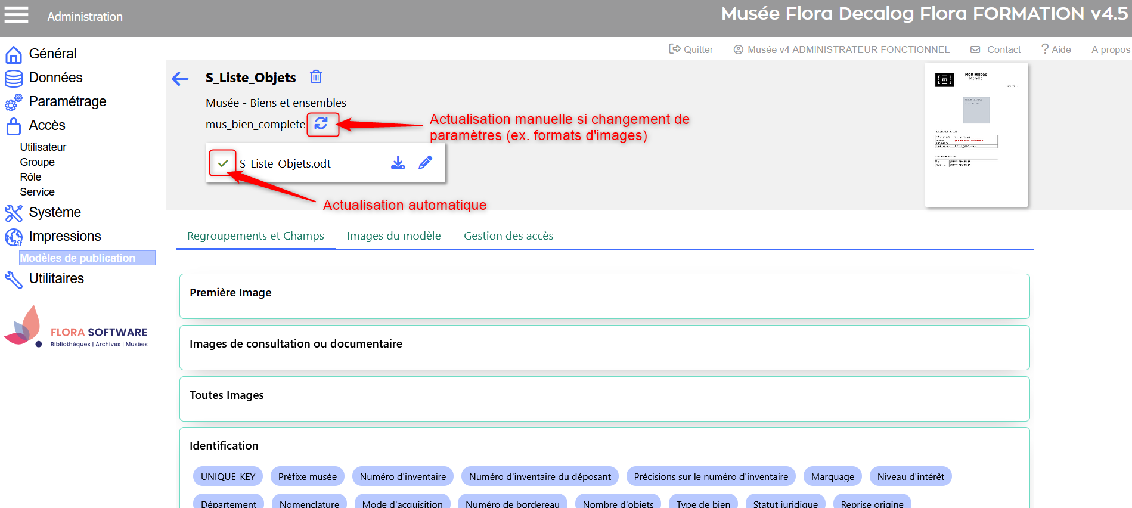This screenshot has width=1132, height=508.
Task: Expand the Données menu section
Action: click(55, 78)
